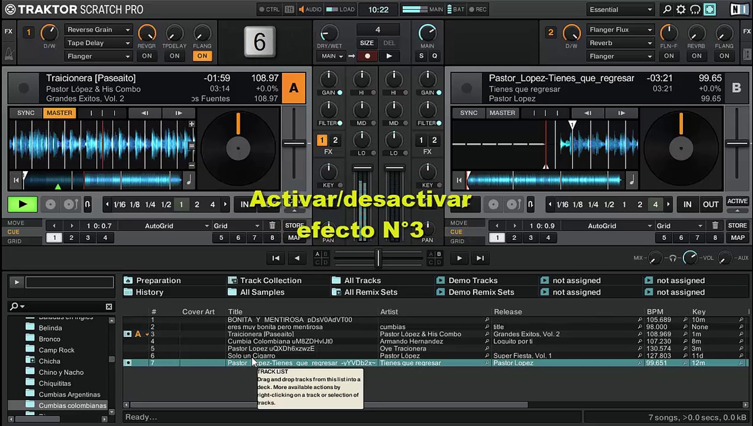
Task: Enable SYNC on deck B
Action: point(469,113)
